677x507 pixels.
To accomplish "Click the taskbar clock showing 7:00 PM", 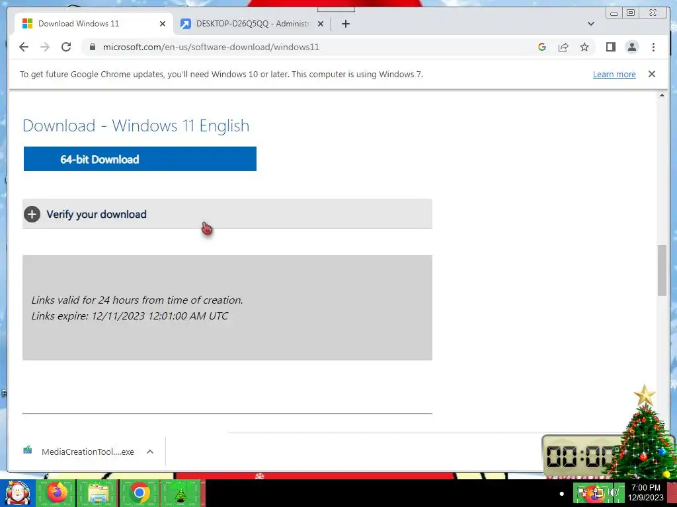I will [645, 492].
